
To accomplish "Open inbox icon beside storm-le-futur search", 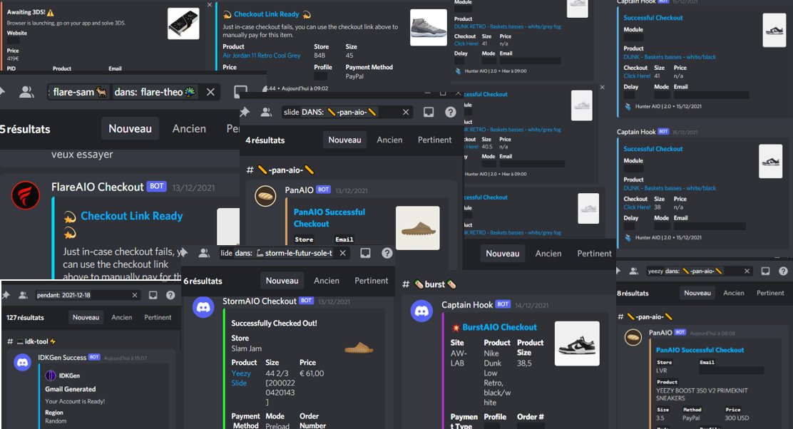I will 365,253.
